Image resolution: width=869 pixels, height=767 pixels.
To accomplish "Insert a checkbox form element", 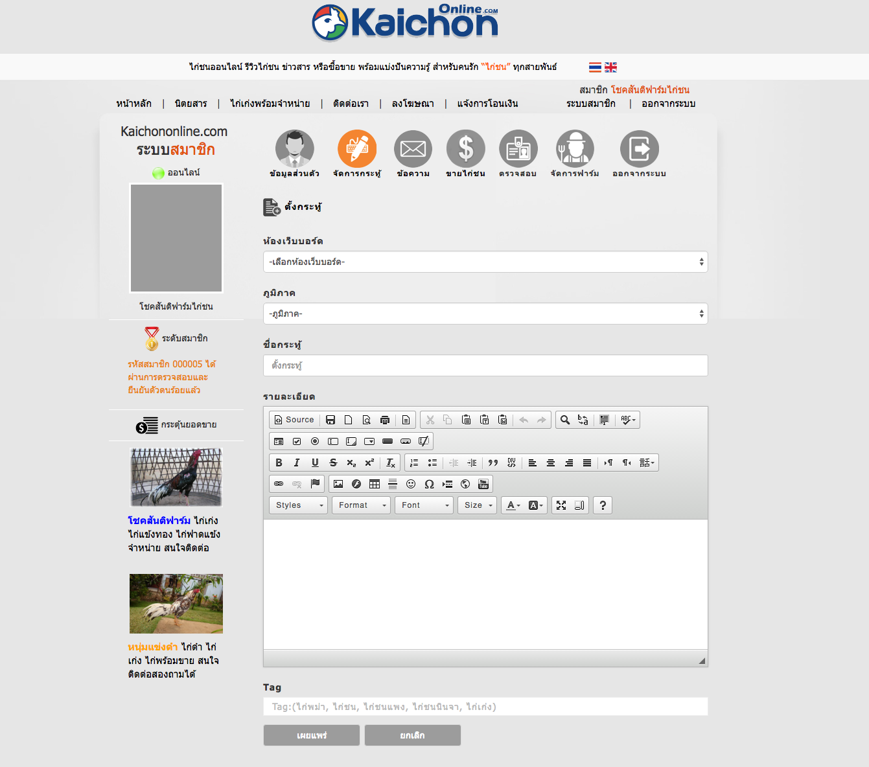I will tap(297, 441).
